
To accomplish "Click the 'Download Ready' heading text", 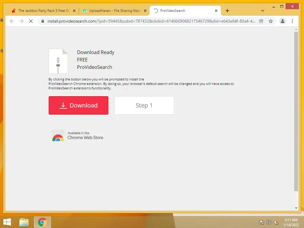I will pyautogui.click(x=96, y=52).
